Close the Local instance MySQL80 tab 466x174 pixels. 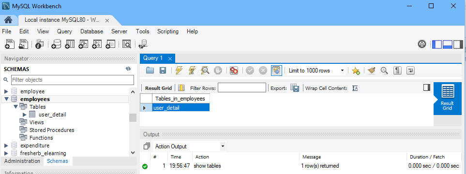(x=107, y=20)
